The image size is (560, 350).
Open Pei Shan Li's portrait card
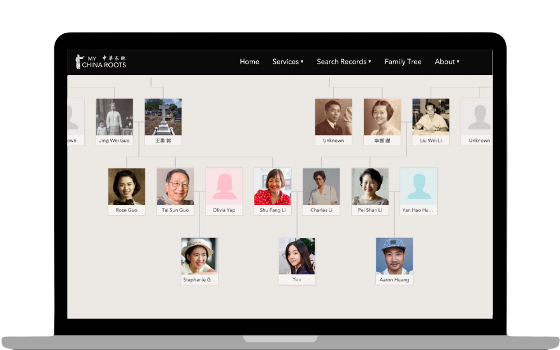point(370,186)
